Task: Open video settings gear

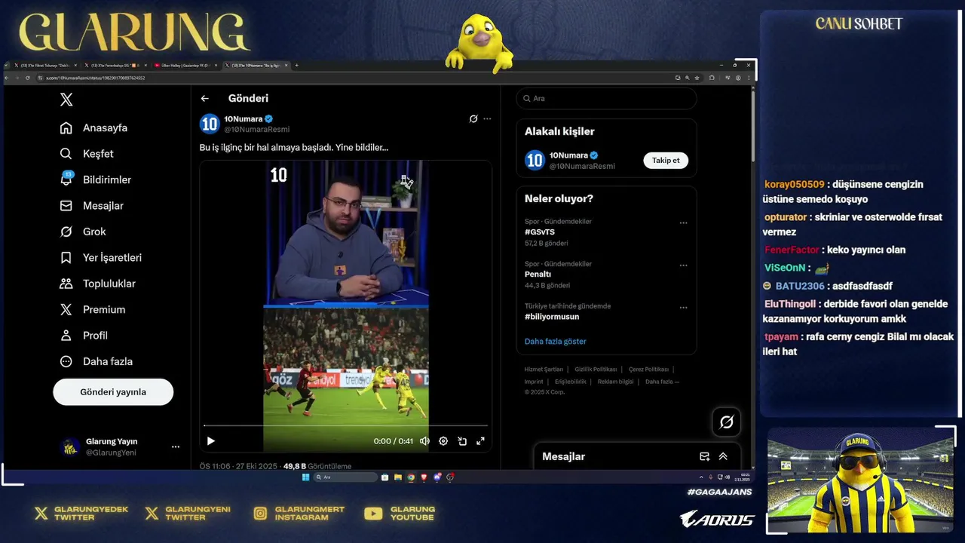Action: point(443,441)
